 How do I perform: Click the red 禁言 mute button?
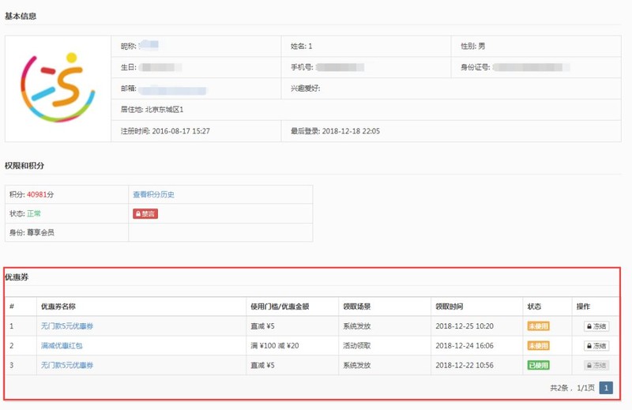[145, 213]
